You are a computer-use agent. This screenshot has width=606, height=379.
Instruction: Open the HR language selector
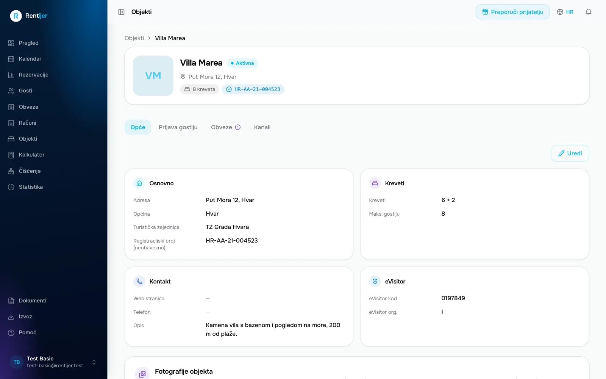coord(565,12)
